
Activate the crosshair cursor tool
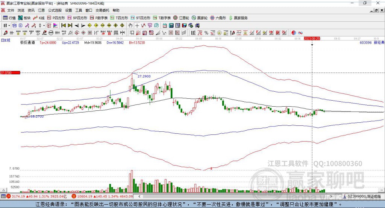tap(137, 25)
